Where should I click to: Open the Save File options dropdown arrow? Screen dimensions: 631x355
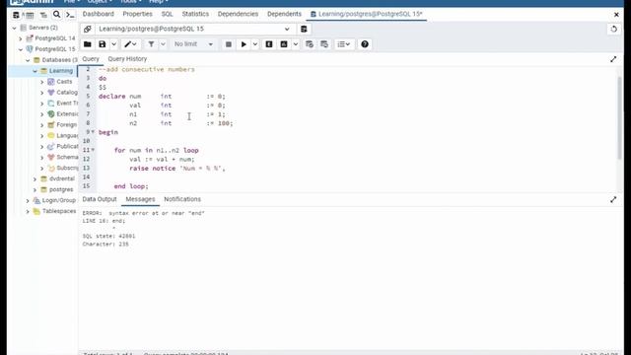(114, 44)
